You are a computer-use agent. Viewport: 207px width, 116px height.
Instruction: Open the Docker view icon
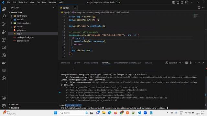coord(4,63)
